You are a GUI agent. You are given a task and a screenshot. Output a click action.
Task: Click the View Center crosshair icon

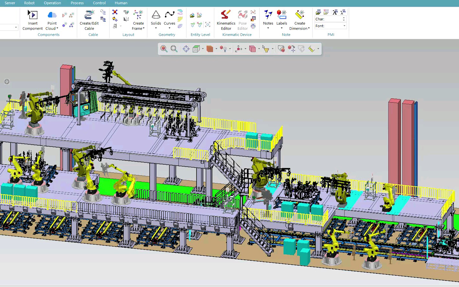point(186,49)
